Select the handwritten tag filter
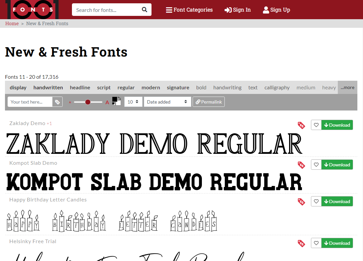 click(48, 88)
